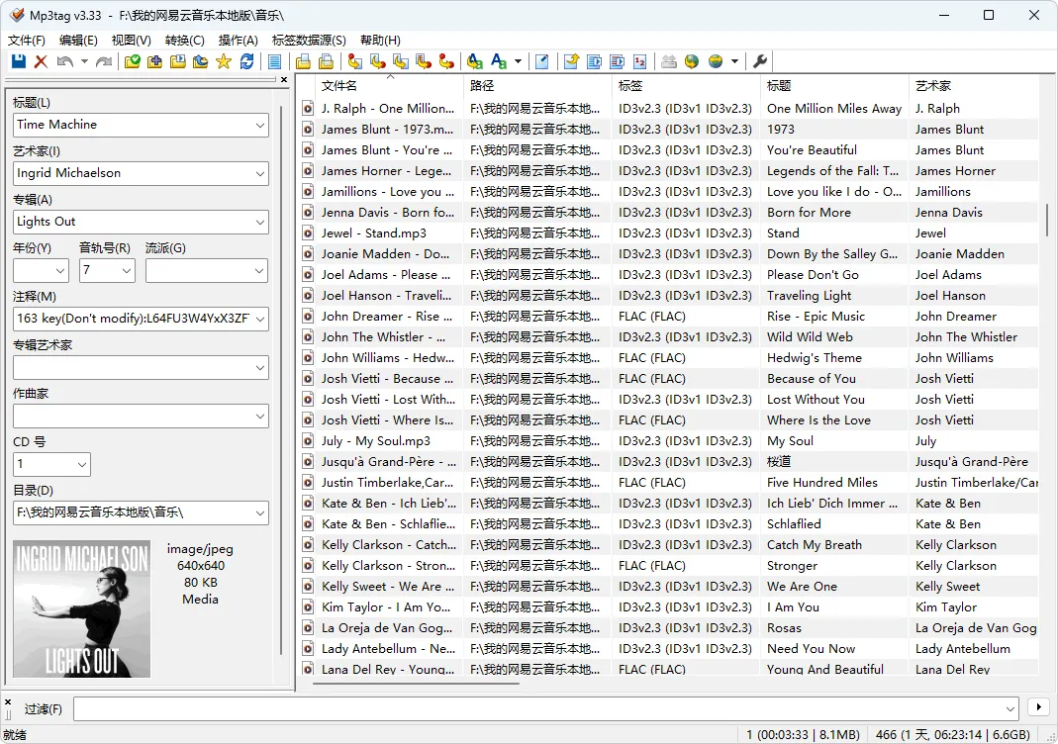Undo the last change

point(64,62)
